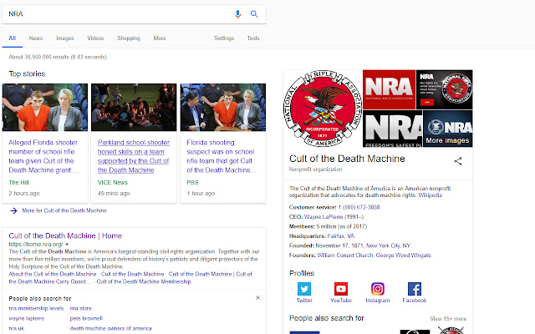Click customer service phone number link
The height and width of the screenshot is (334, 535).
click(x=359, y=207)
